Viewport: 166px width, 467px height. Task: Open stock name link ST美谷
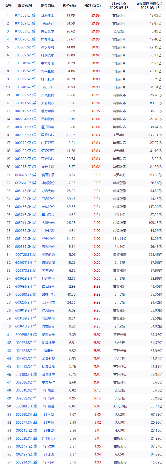[x=49, y=430]
